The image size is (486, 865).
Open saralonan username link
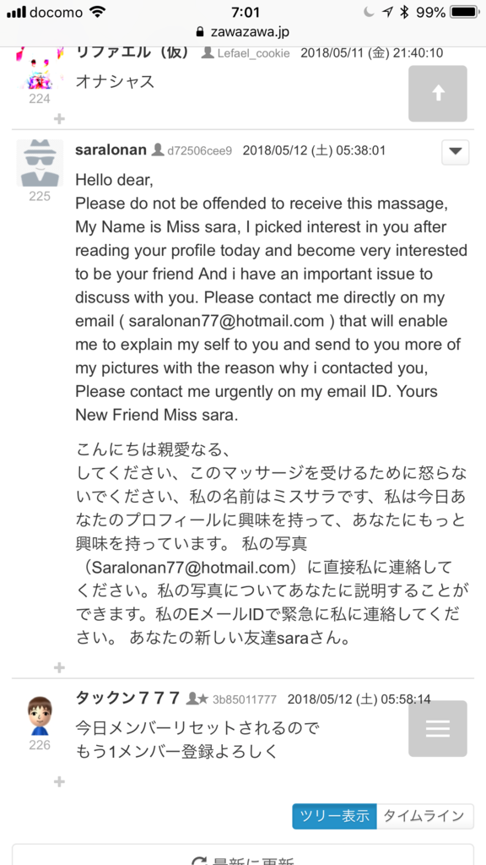tap(111, 150)
